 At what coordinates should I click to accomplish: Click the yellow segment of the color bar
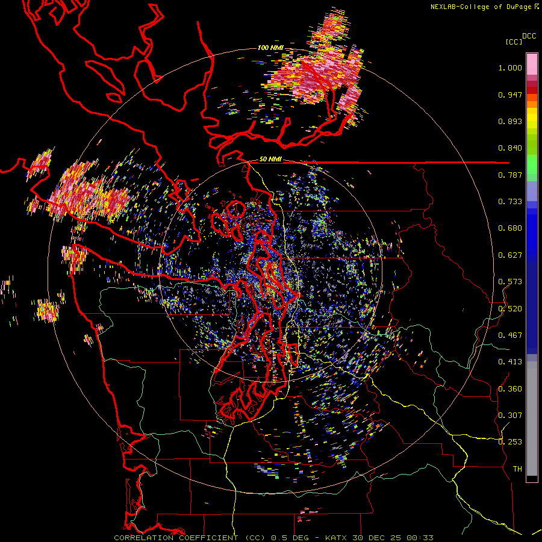click(532, 118)
